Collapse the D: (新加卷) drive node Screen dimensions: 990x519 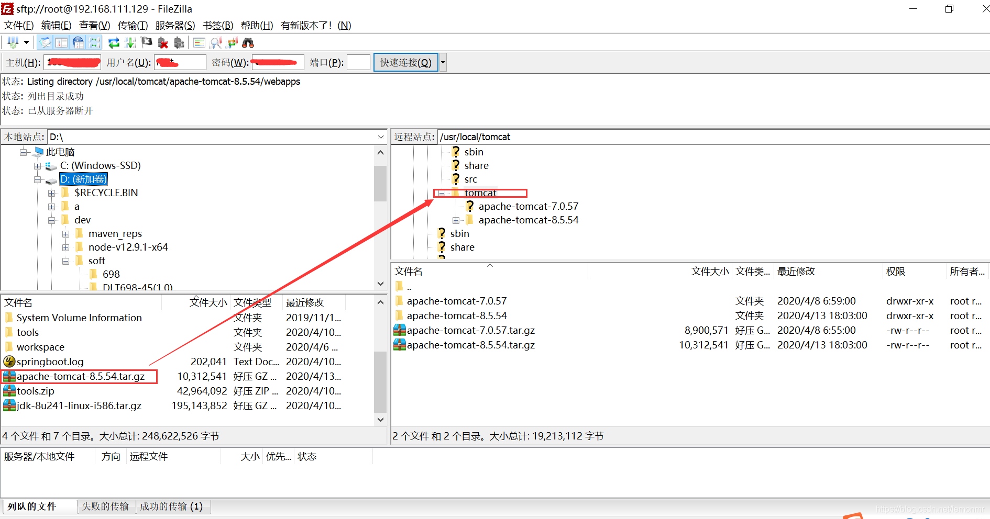38,179
